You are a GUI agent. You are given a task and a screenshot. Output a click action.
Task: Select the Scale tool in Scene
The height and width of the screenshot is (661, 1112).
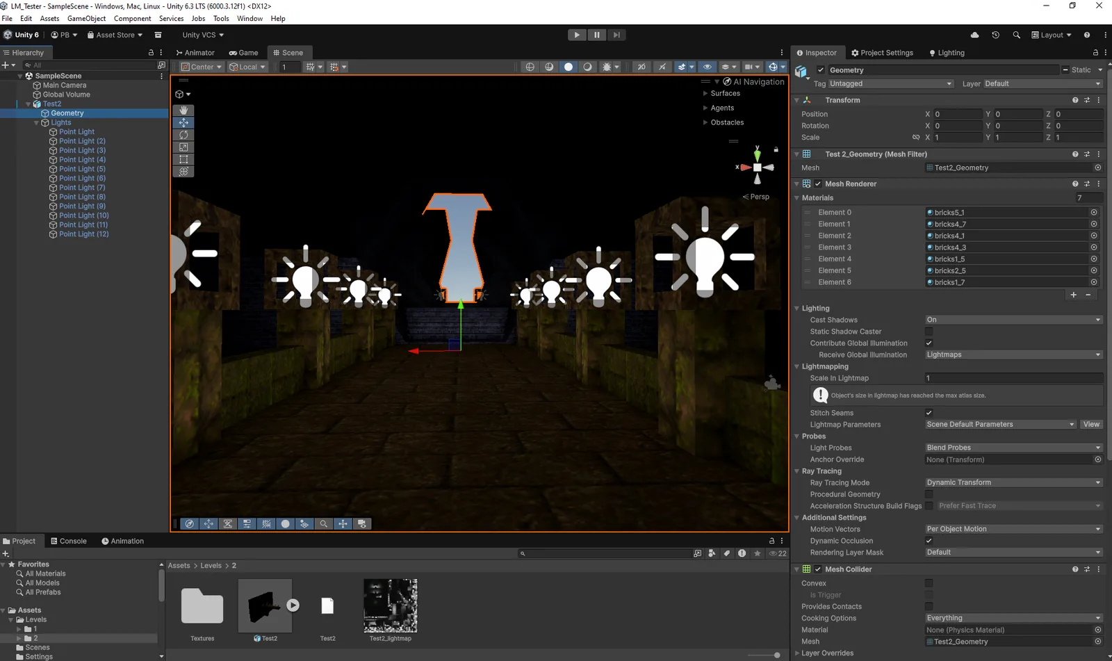(x=183, y=147)
